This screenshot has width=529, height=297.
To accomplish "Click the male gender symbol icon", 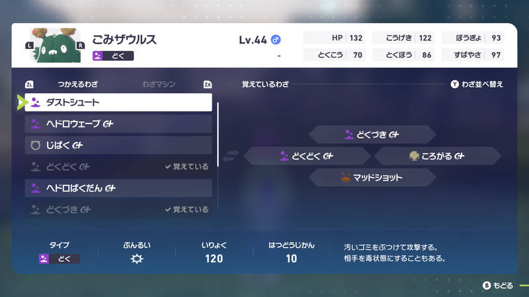I will point(276,40).
